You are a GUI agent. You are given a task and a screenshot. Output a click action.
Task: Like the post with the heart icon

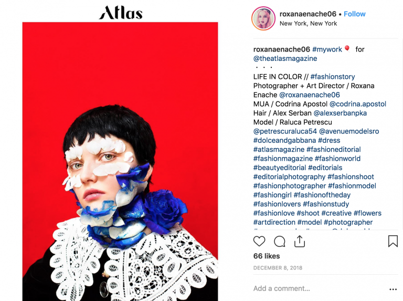(x=259, y=241)
